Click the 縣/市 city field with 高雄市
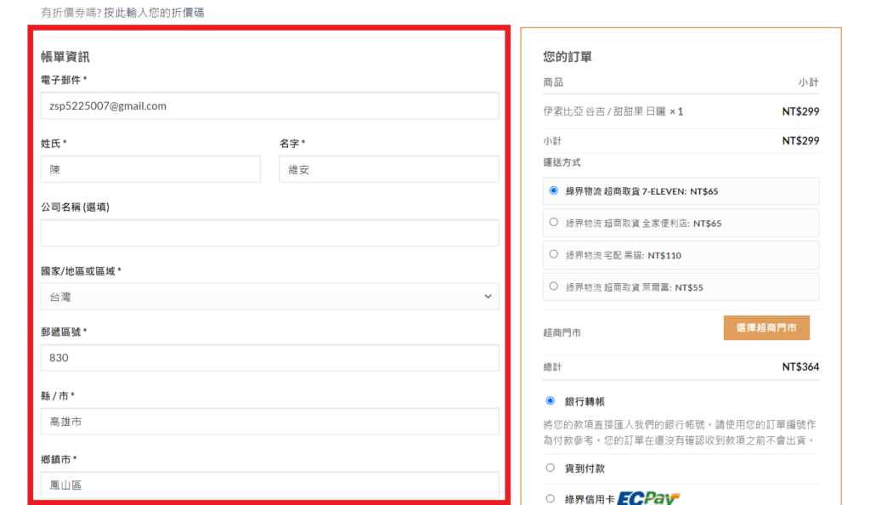The image size is (870, 505). click(x=269, y=422)
